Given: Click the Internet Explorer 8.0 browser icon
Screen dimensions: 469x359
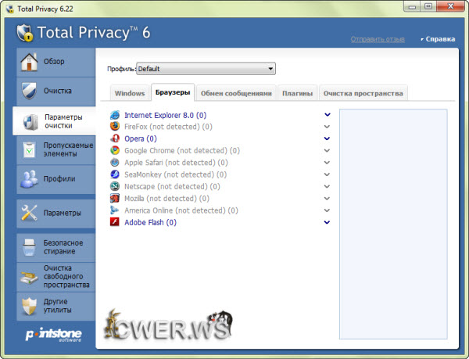Looking at the screenshot, I should point(115,115).
